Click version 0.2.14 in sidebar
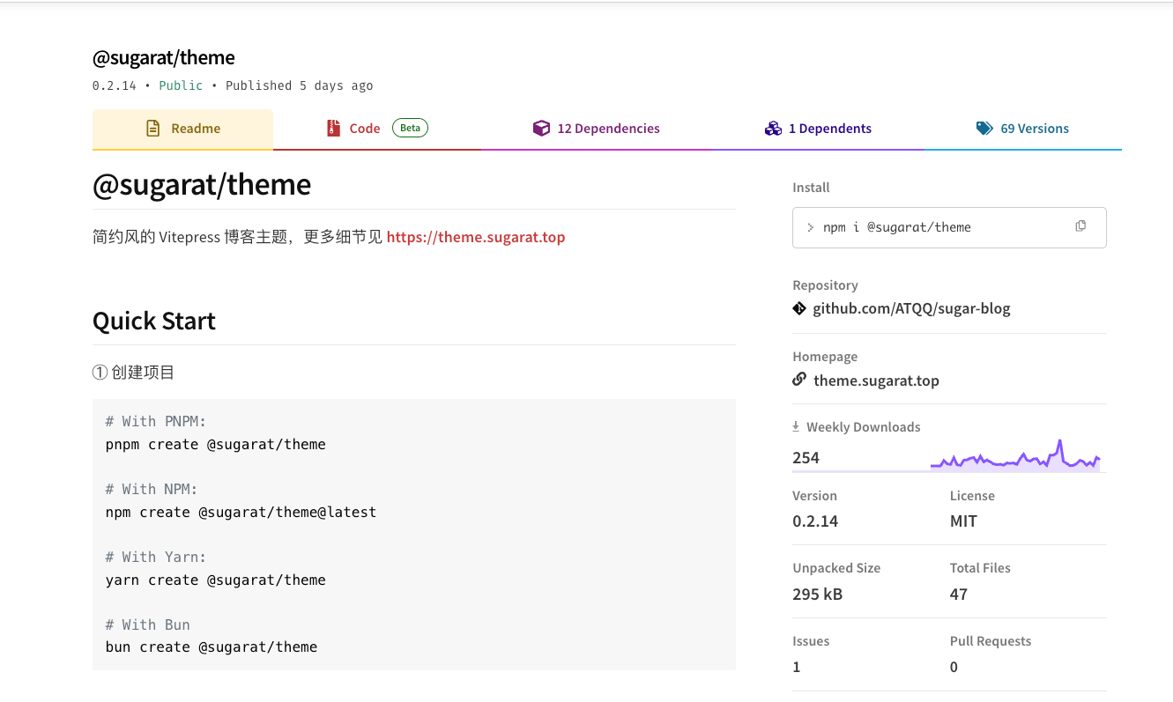Screen dimensions: 1173x702 click(815, 521)
